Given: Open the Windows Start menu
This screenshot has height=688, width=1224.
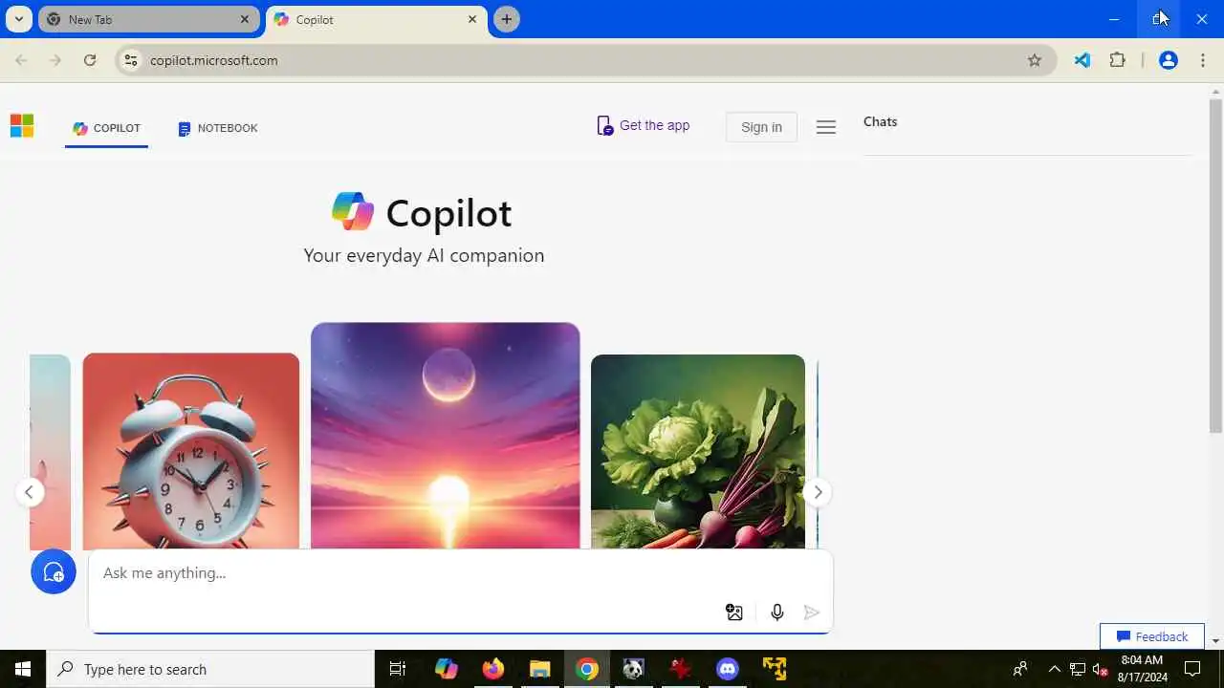Looking at the screenshot, I should click(23, 669).
